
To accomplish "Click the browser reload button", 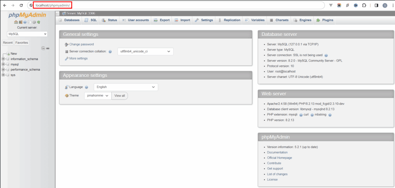I will point(21,5).
